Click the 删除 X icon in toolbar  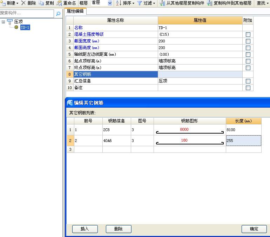[x=23, y=3]
